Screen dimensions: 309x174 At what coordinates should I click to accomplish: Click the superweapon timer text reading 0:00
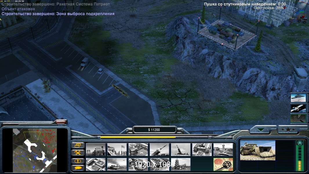click(x=245, y=4)
